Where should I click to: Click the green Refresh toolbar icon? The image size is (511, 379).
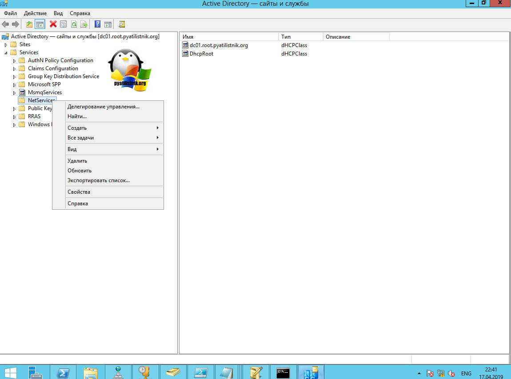point(74,24)
